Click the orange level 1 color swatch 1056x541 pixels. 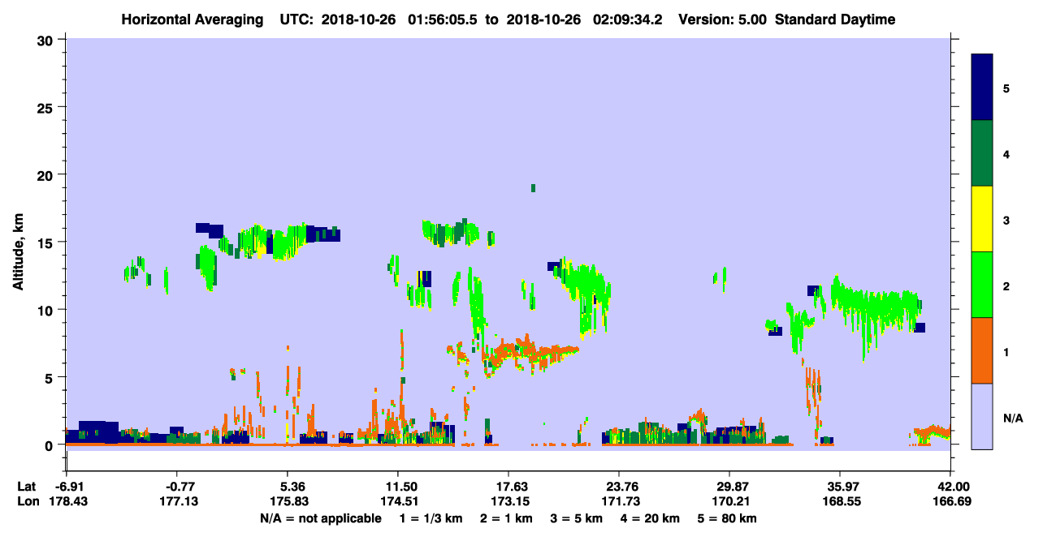click(x=982, y=350)
